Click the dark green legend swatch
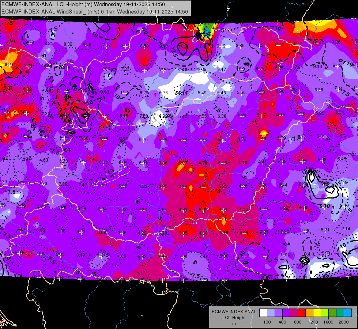Screen dimensions: 358x329 tap(332, 313)
